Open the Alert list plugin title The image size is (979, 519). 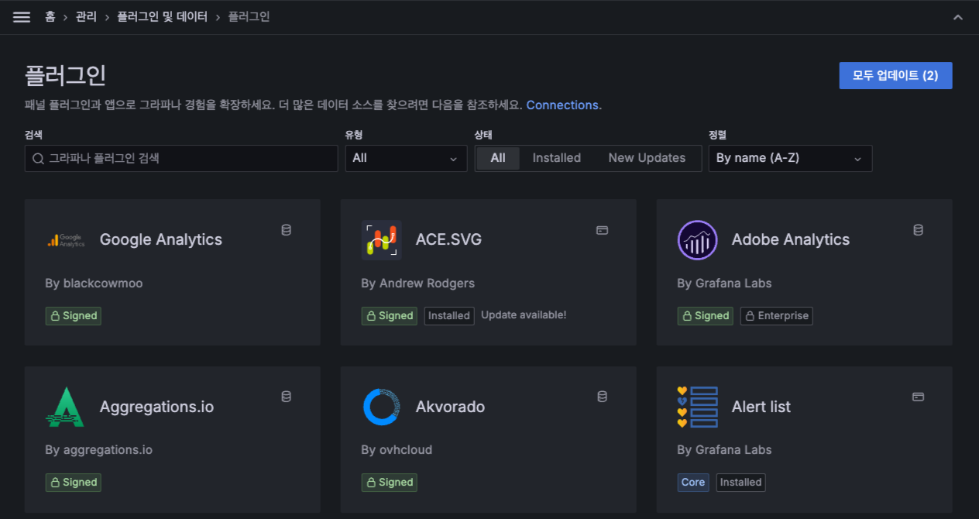tap(761, 407)
